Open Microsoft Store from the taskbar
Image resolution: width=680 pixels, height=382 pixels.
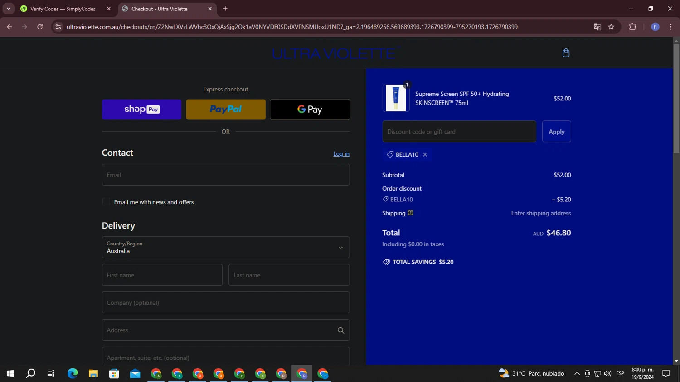coord(114,373)
